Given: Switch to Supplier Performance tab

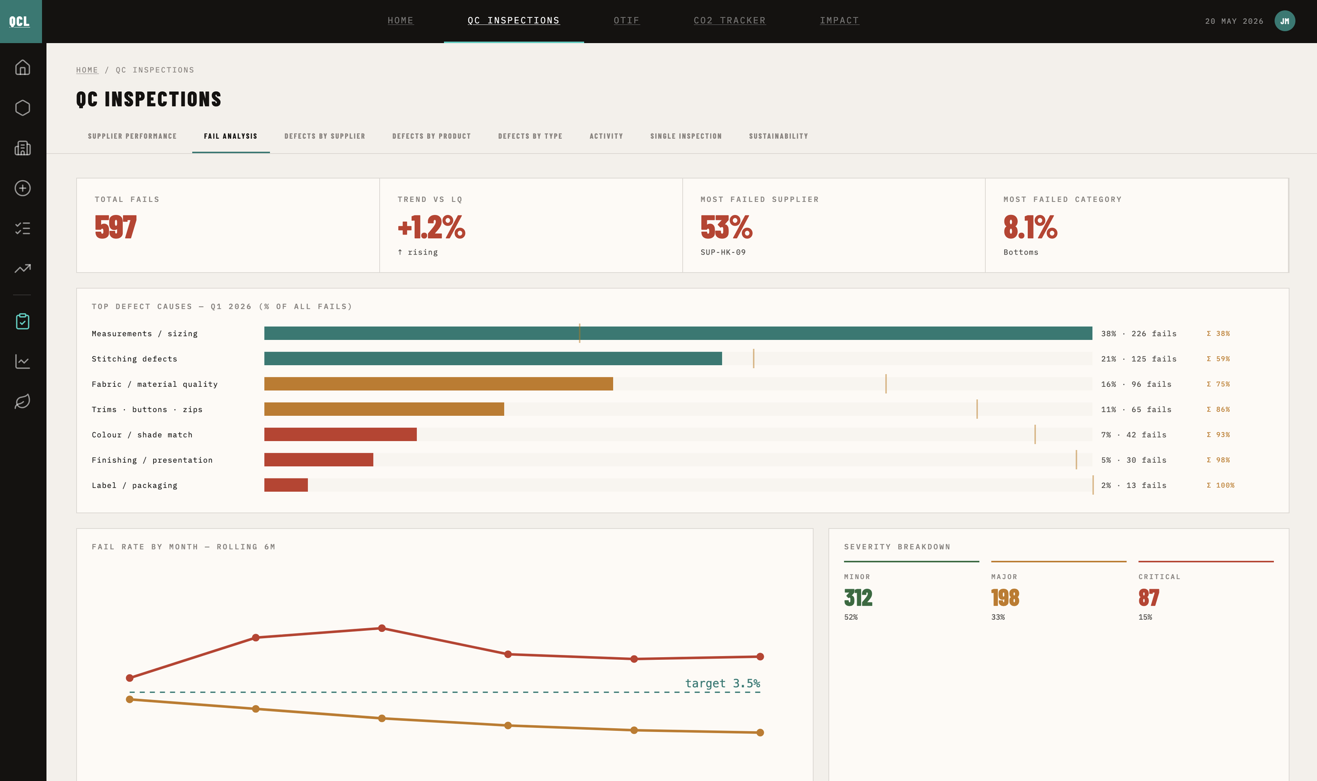Looking at the screenshot, I should [132, 136].
